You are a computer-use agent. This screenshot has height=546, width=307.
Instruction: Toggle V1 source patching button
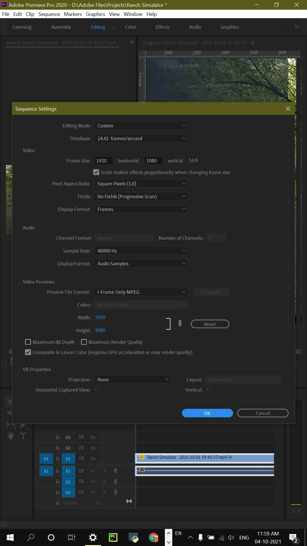(46, 459)
